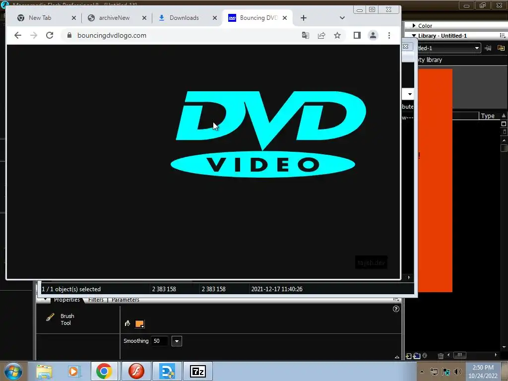Open the Smoothing slider dropdown

pyautogui.click(x=177, y=341)
